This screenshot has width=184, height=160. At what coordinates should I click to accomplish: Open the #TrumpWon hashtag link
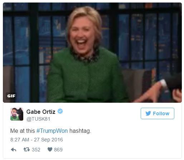point(52,131)
